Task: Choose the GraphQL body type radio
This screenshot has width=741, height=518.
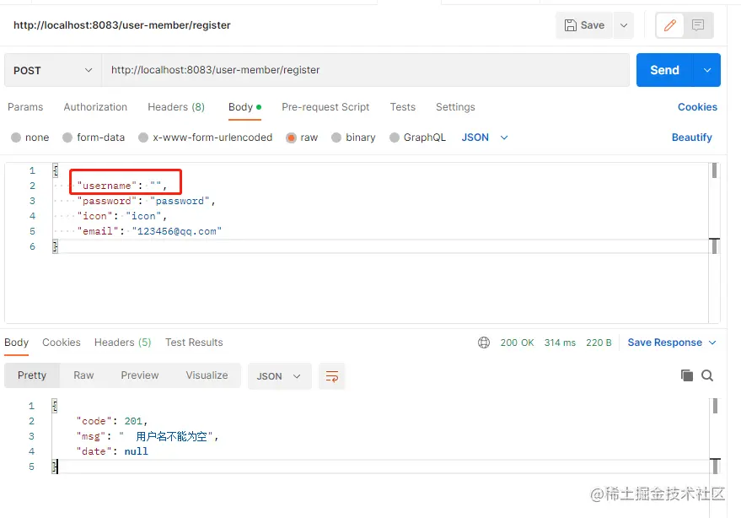Action: [x=395, y=138]
